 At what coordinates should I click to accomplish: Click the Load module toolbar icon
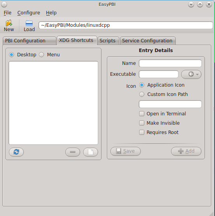(x=29, y=26)
